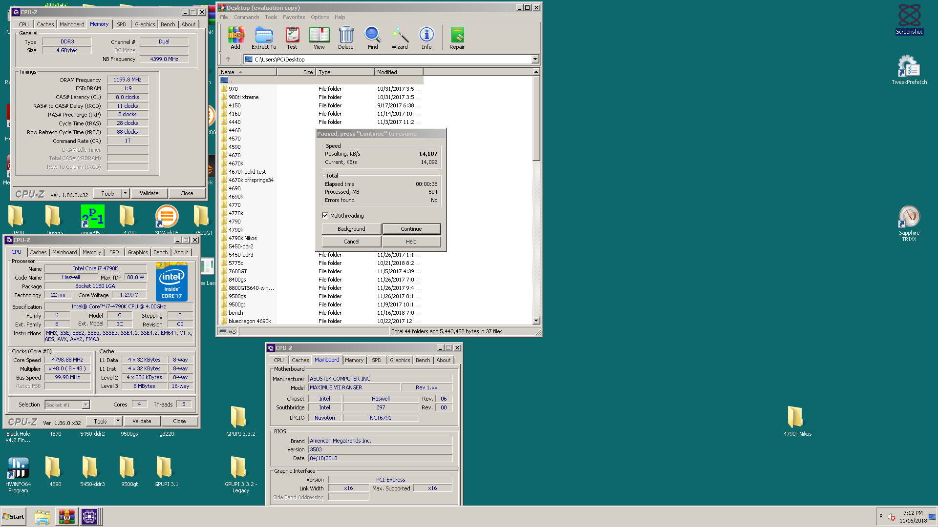Open Tools dropdown arrow in Memory CPU-Z window
Viewport: 938px width, 527px height.
[x=125, y=193]
